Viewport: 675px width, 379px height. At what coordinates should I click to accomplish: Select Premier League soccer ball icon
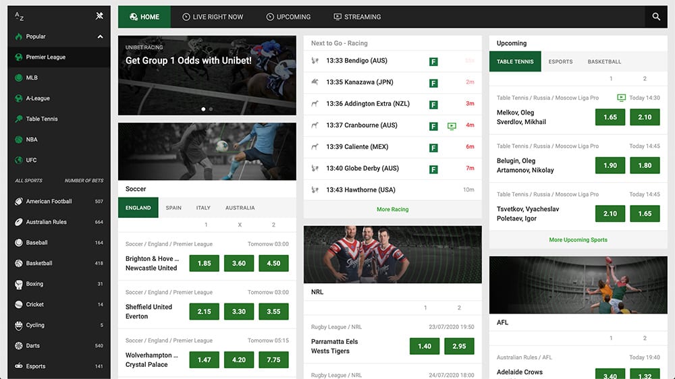(x=18, y=57)
